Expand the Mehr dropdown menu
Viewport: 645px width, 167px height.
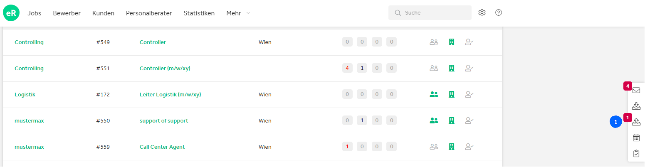point(238,13)
